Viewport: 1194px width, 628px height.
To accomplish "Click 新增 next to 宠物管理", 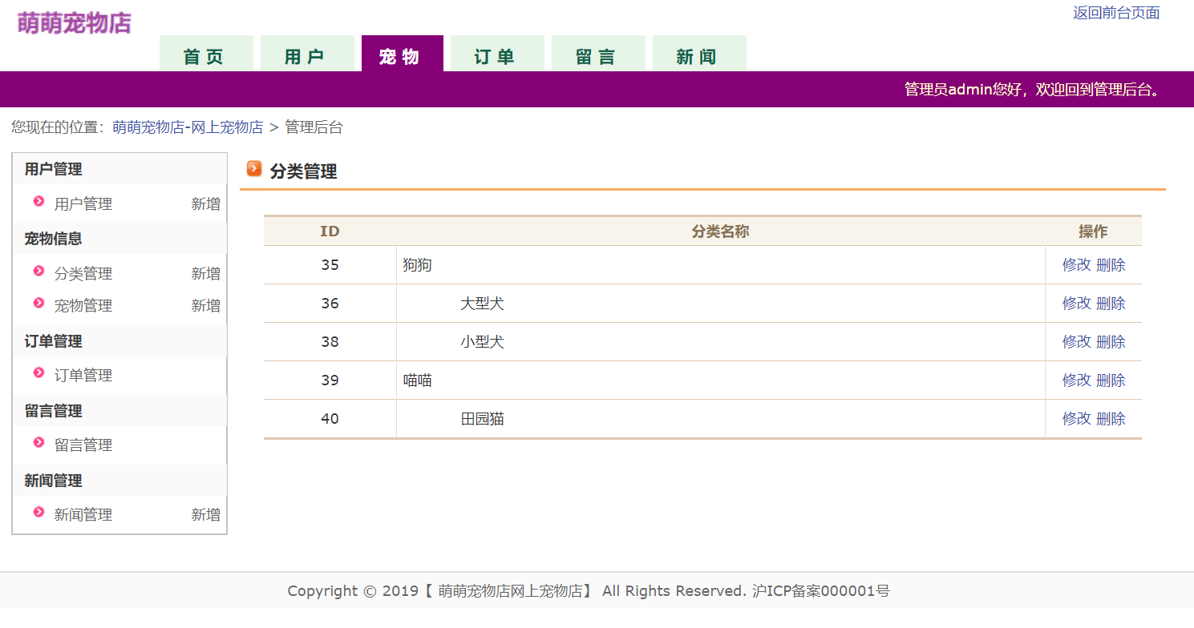I will pos(205,304).
